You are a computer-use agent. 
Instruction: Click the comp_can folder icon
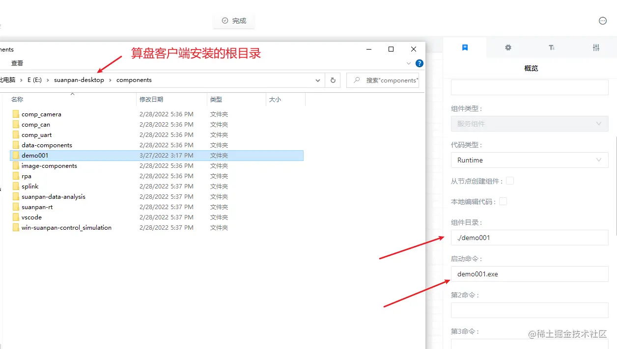[x=16, y=125]
